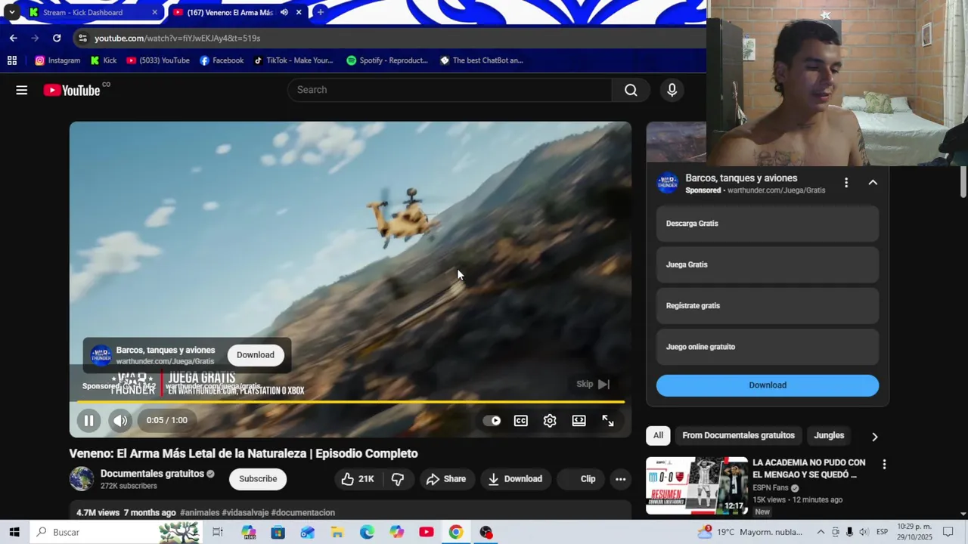This screenshot has height=544, width=968.
Task: Start voice search with the microphone
Action: click(x=672, y=90)
